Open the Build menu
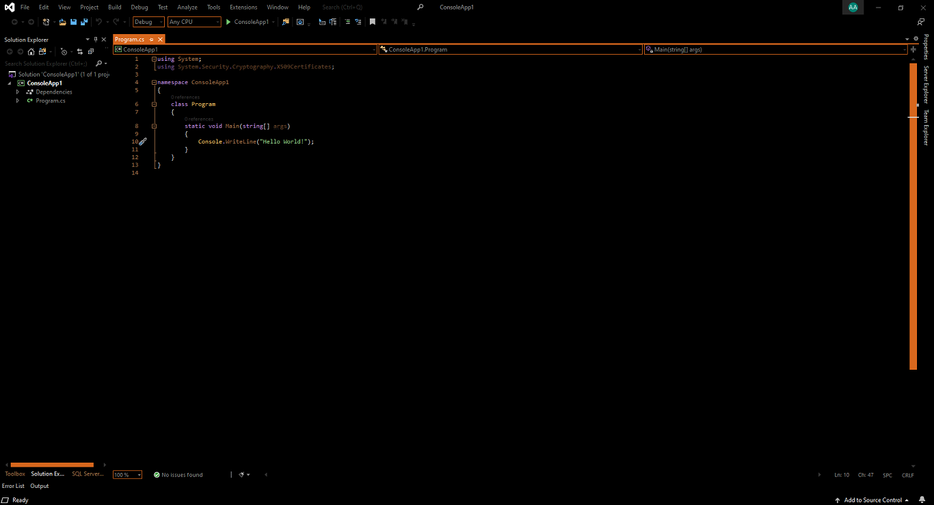The height and width of the screenshot is (505, 934). click(x=115, y=7)
